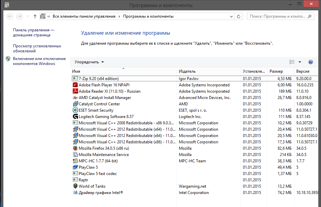Expand the hidden breadcrumb chevron
Viewport: 321px width, 207px height.
tap(49, 16)
